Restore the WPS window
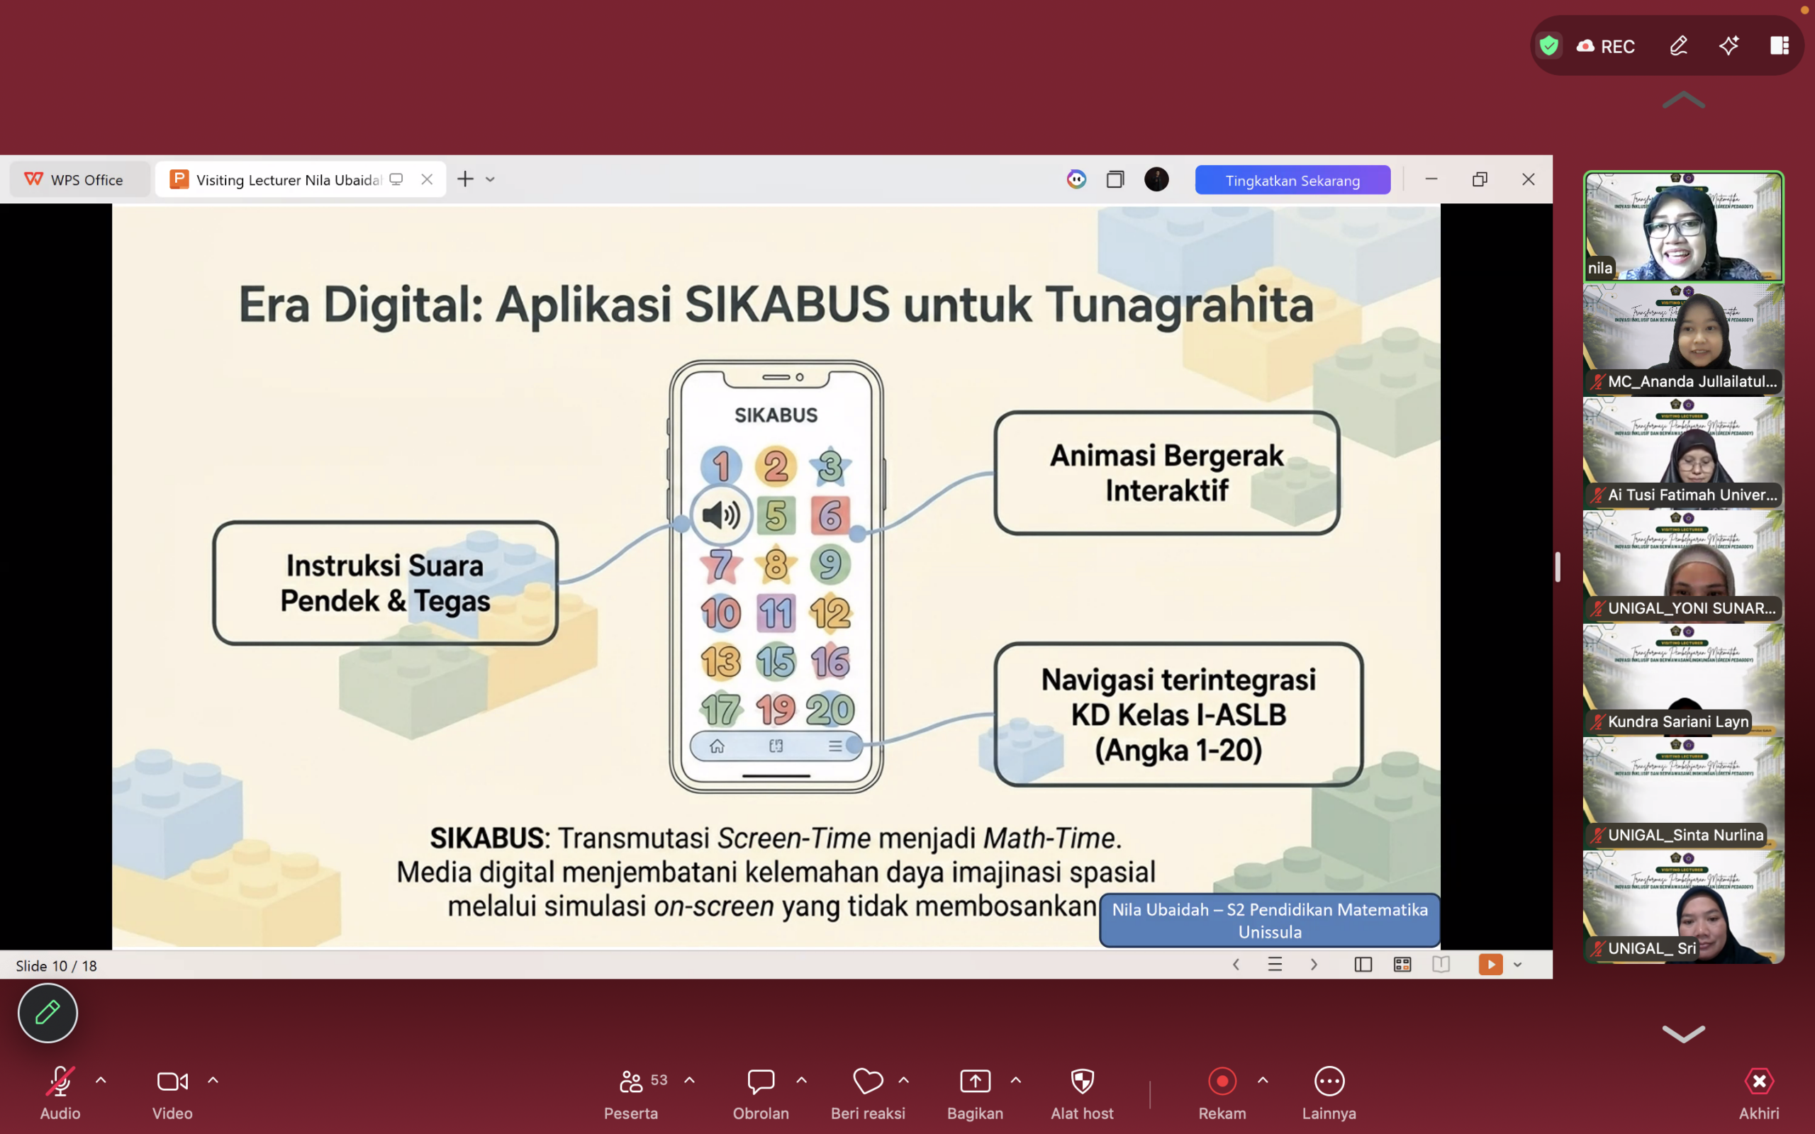Screen dimensions: 1815x1134 point(1480,179)
